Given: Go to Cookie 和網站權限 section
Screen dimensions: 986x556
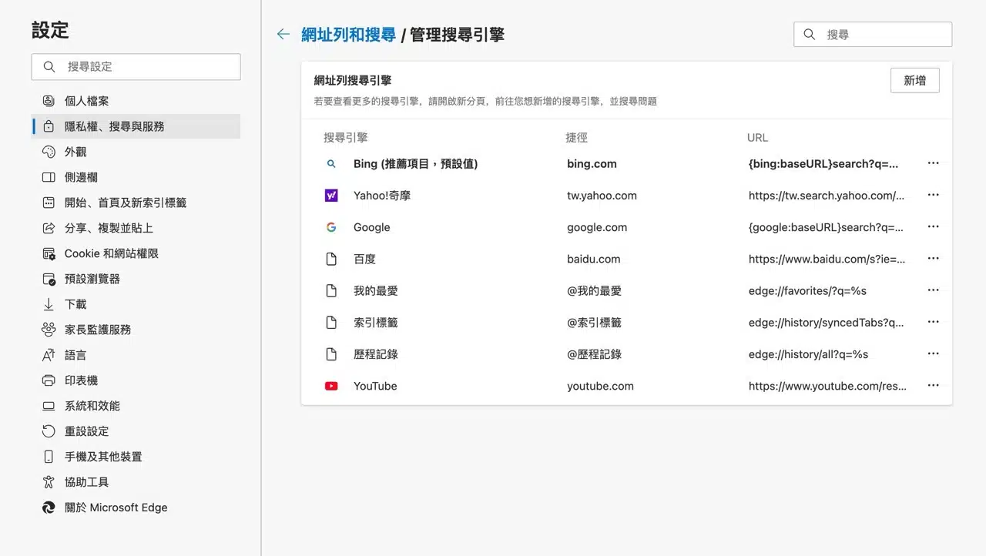Looking at the screenshot, I should click(x=112, y=253).
